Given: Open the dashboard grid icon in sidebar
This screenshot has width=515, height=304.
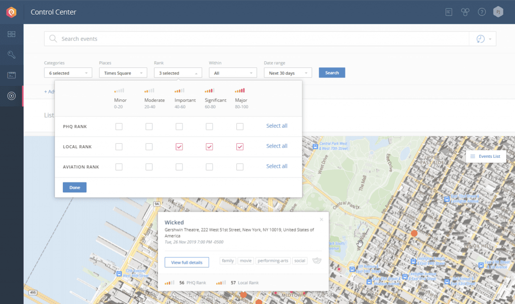Looking at the screenshot, I should point(11,34).
